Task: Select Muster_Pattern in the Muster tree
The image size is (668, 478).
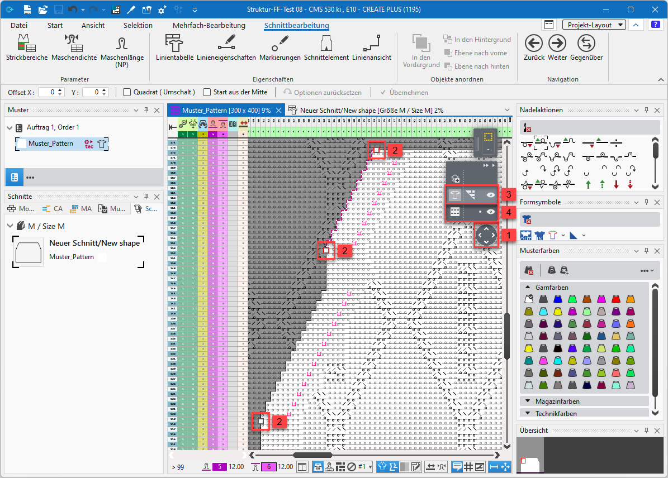Action: tap(50, 144)
